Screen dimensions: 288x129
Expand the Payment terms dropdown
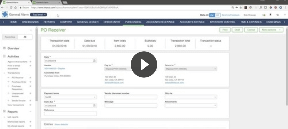point(71,97)
